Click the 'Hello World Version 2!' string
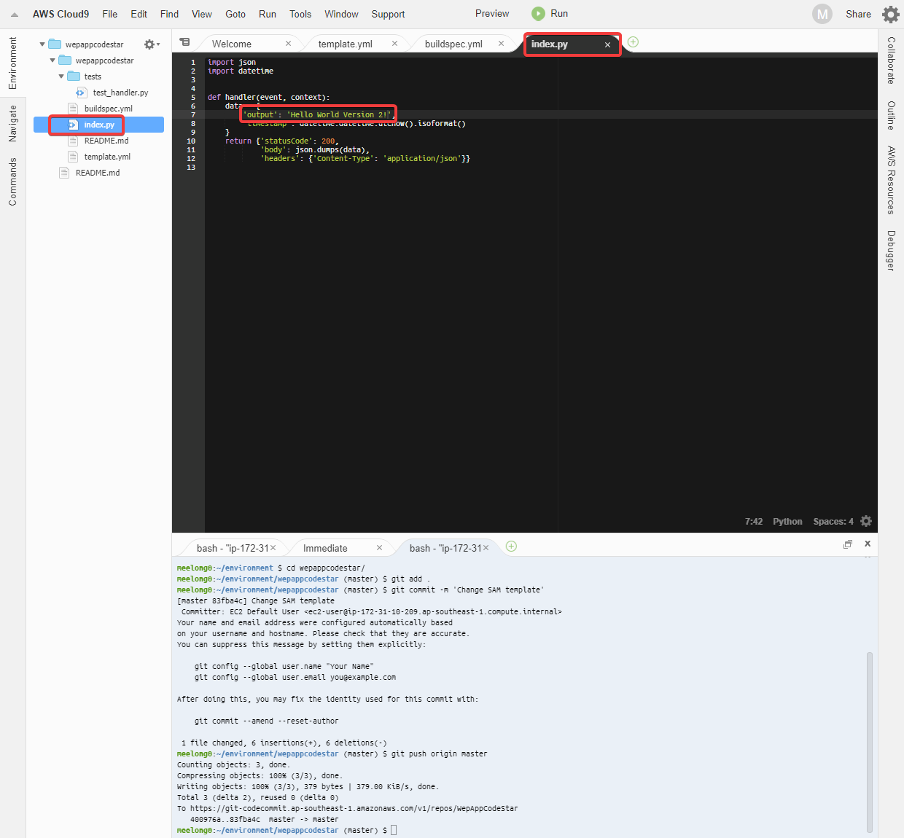The image size is (904, 838). 339,114
